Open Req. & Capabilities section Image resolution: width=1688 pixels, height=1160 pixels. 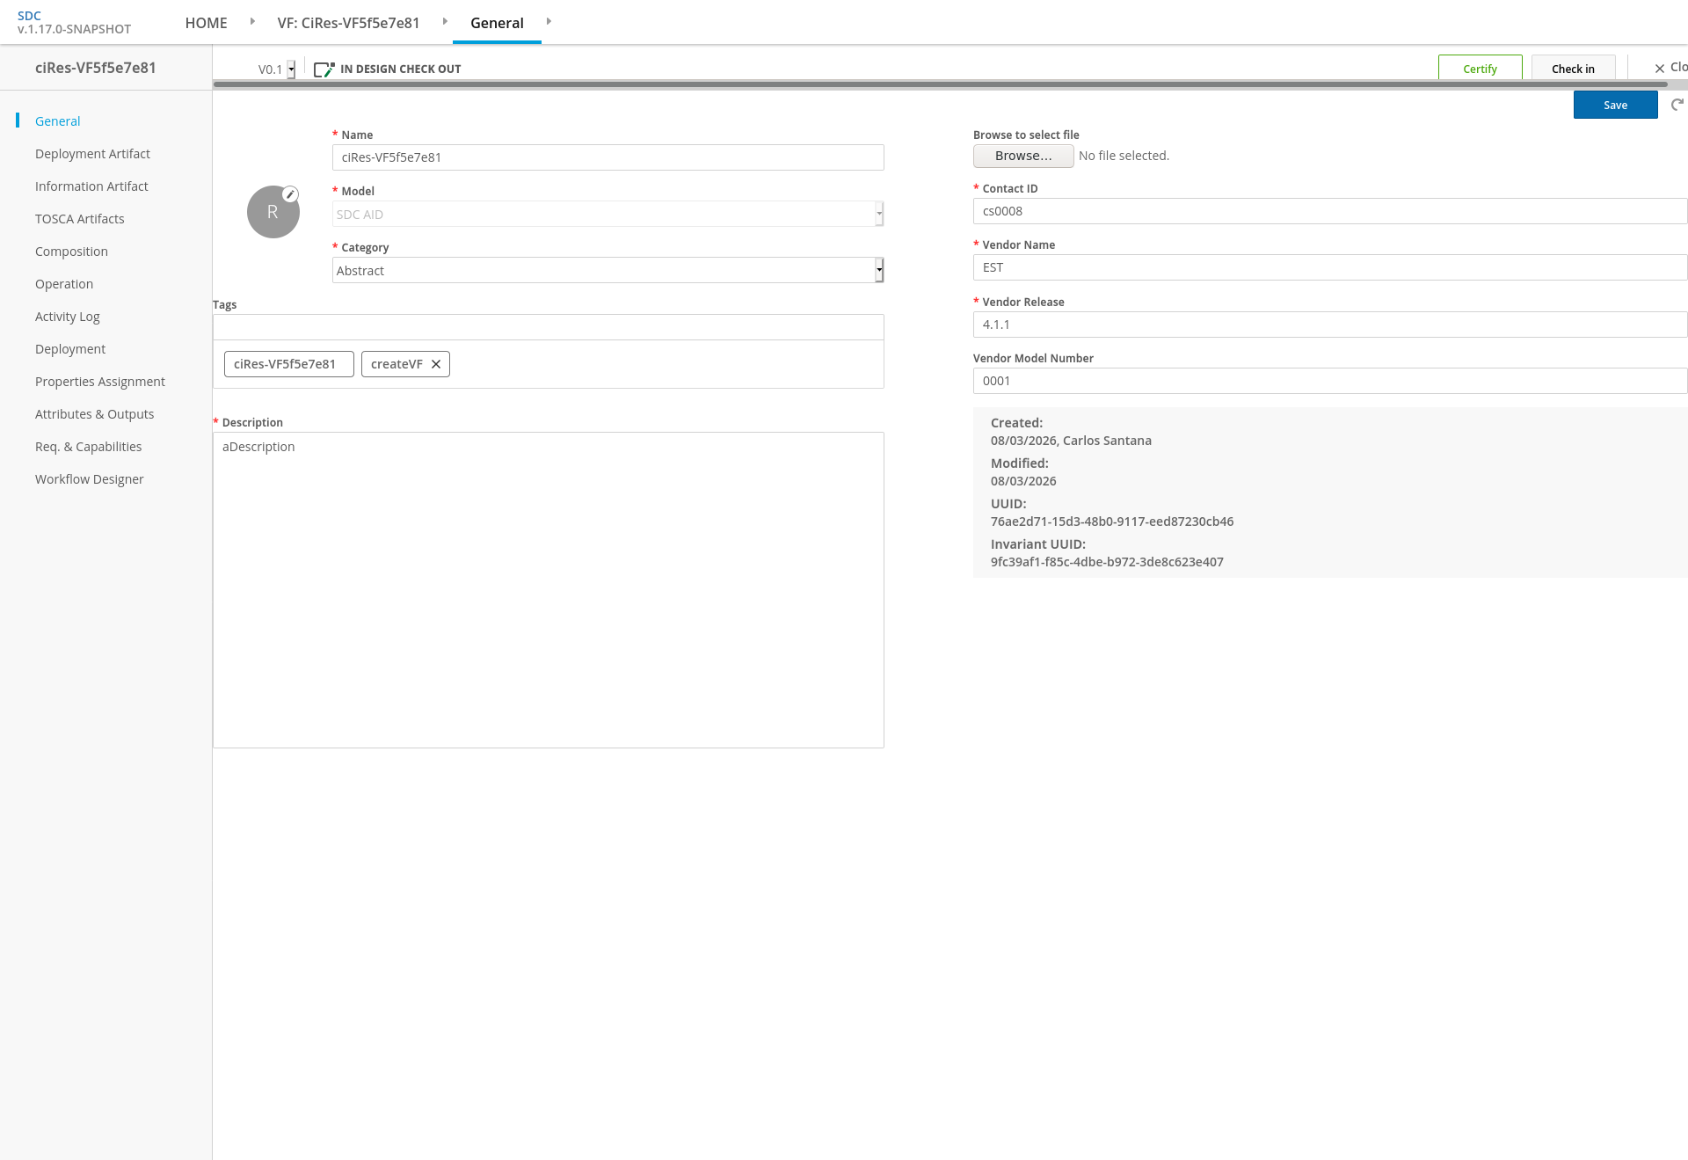[89, 447]
